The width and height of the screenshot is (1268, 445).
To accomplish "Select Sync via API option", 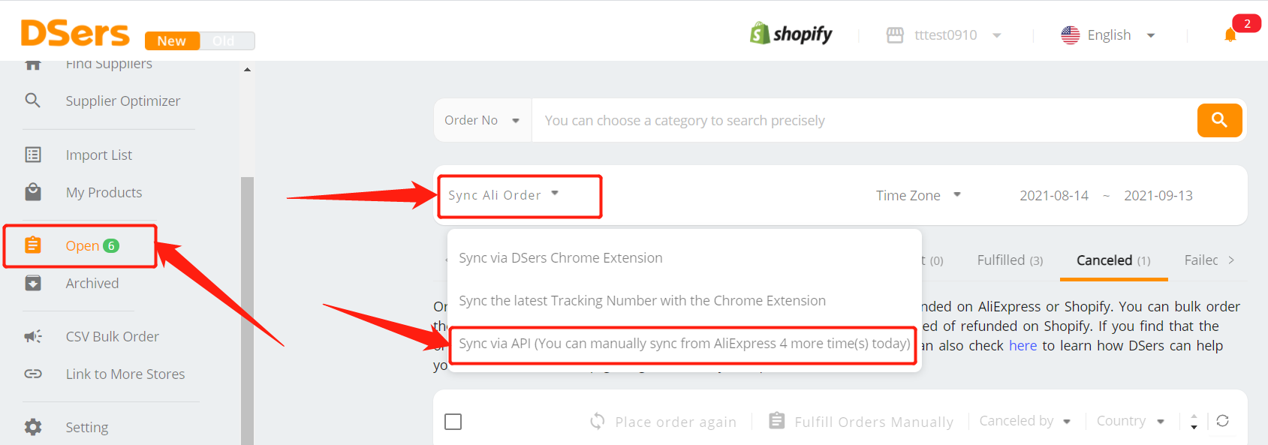I will point(684,344).
